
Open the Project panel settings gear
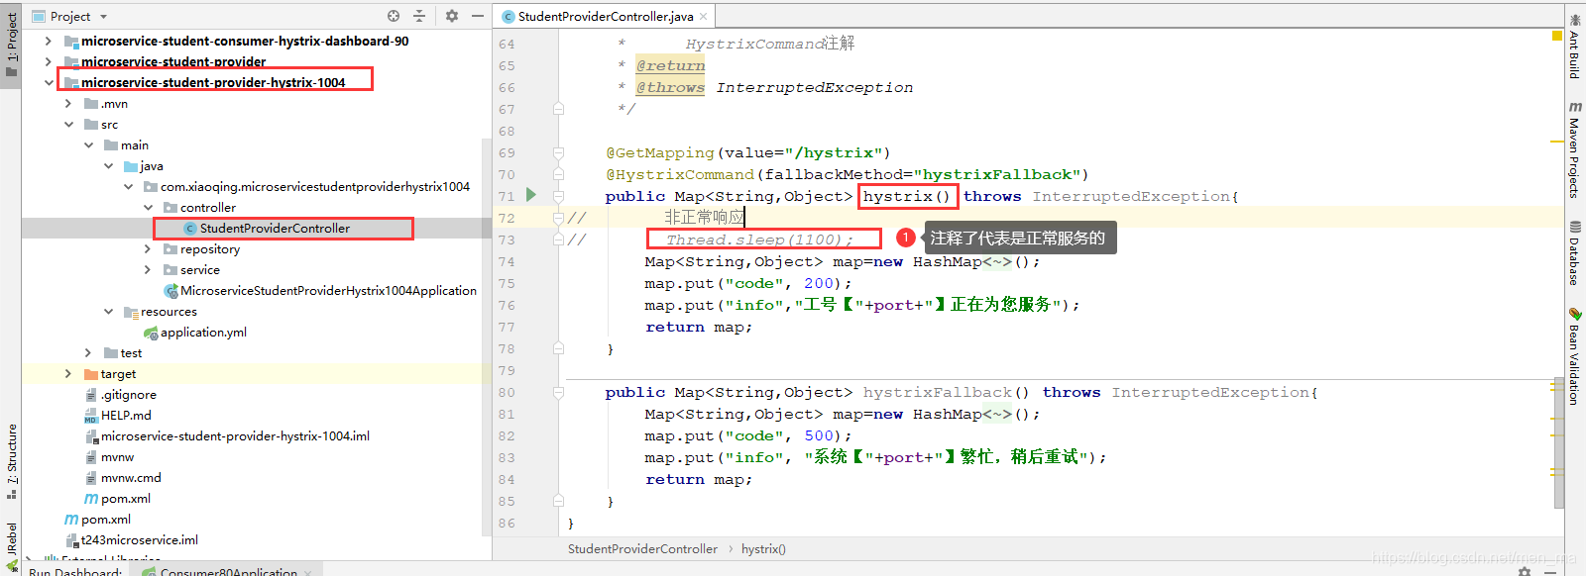click(x=452, y=16)
